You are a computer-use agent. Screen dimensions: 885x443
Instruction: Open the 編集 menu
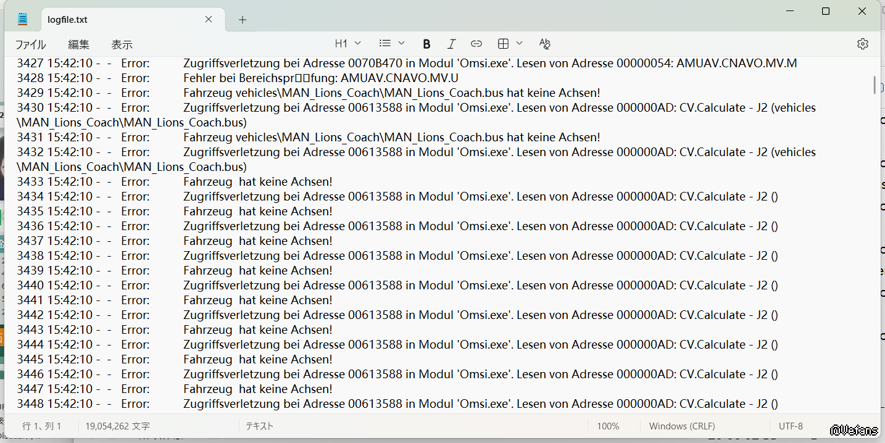click(78, 44)
